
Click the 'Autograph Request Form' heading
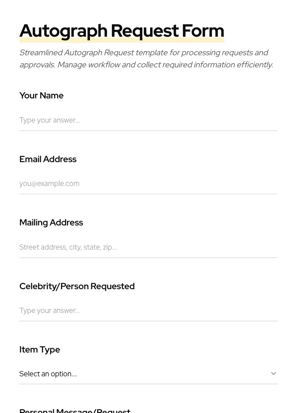[121, 30]
